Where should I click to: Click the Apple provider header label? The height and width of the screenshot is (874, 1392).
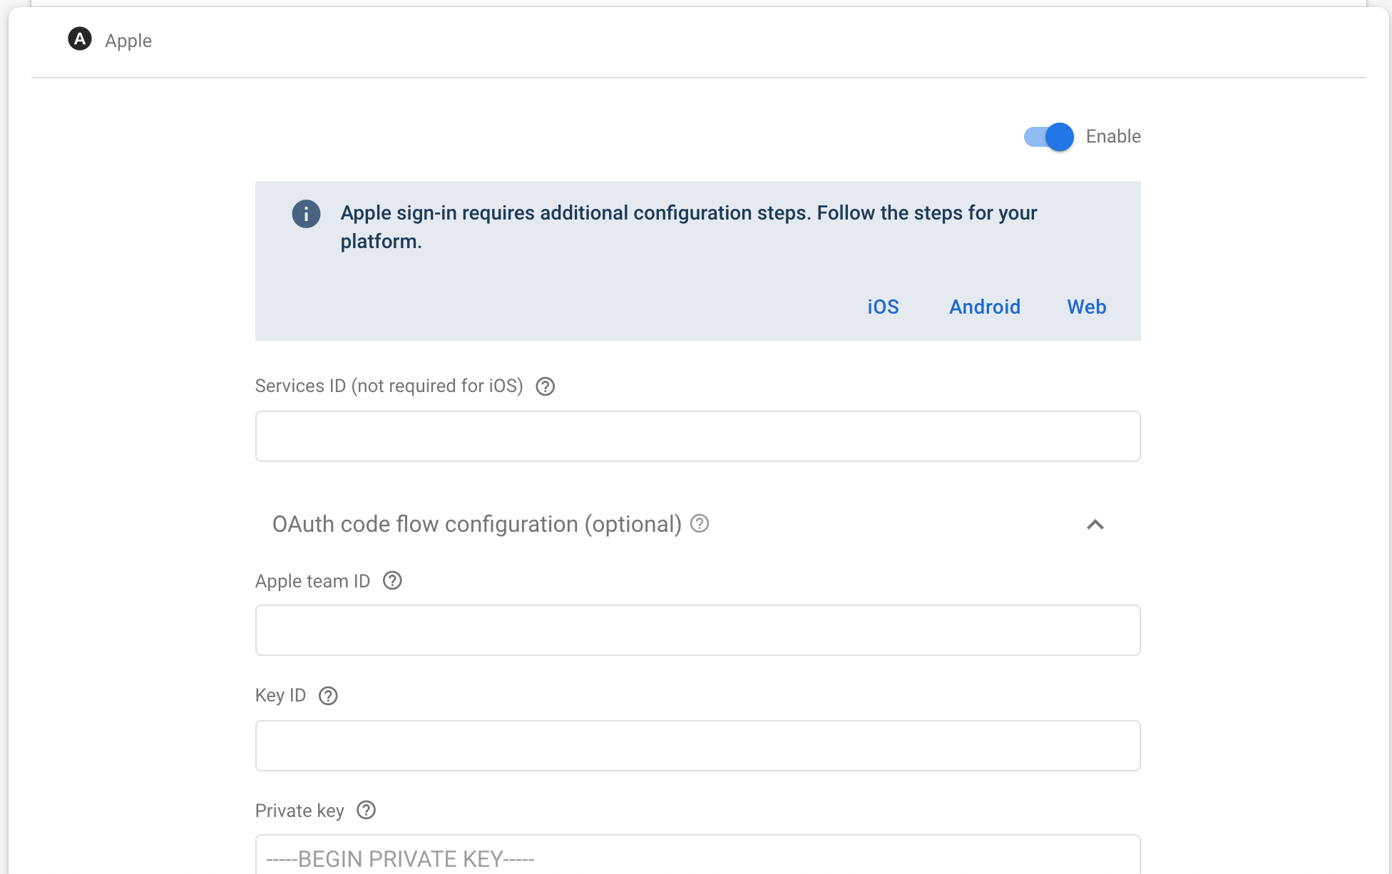point(128,41)
